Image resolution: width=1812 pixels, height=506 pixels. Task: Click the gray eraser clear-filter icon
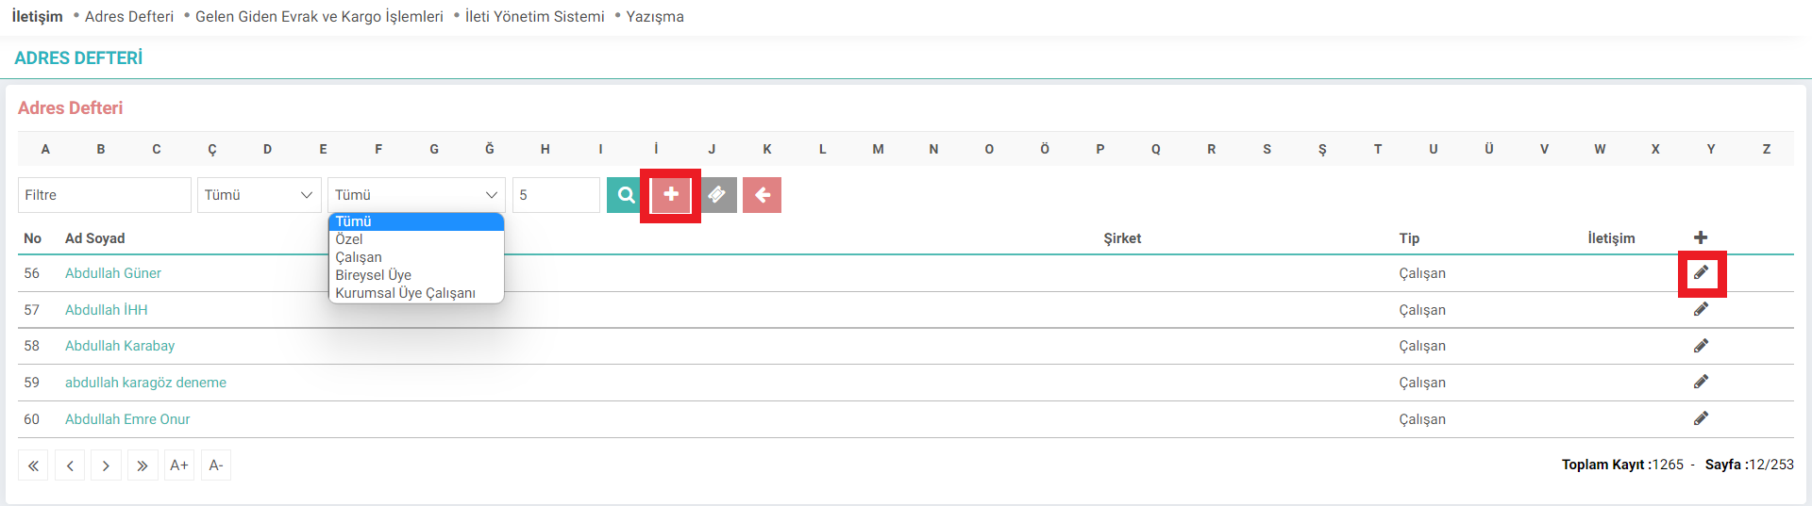(718, 195)
